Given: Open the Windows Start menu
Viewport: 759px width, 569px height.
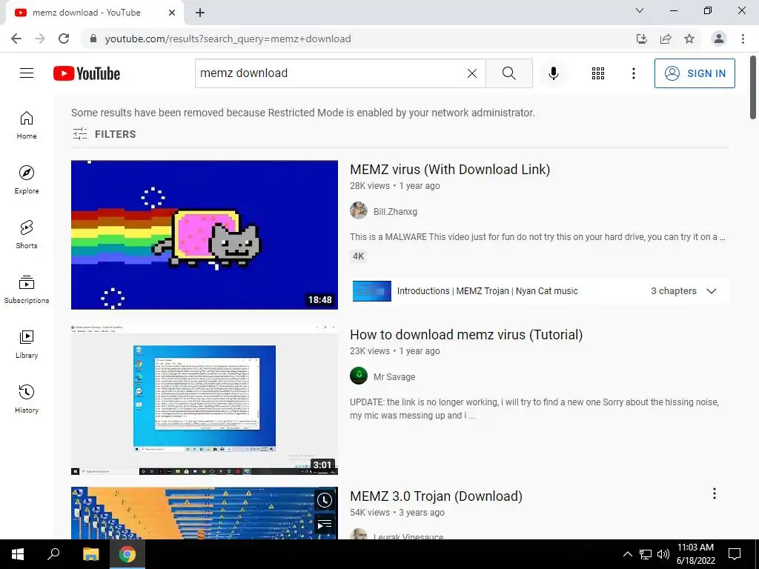Looking at the screenshot, I should [x=18, y=554].
